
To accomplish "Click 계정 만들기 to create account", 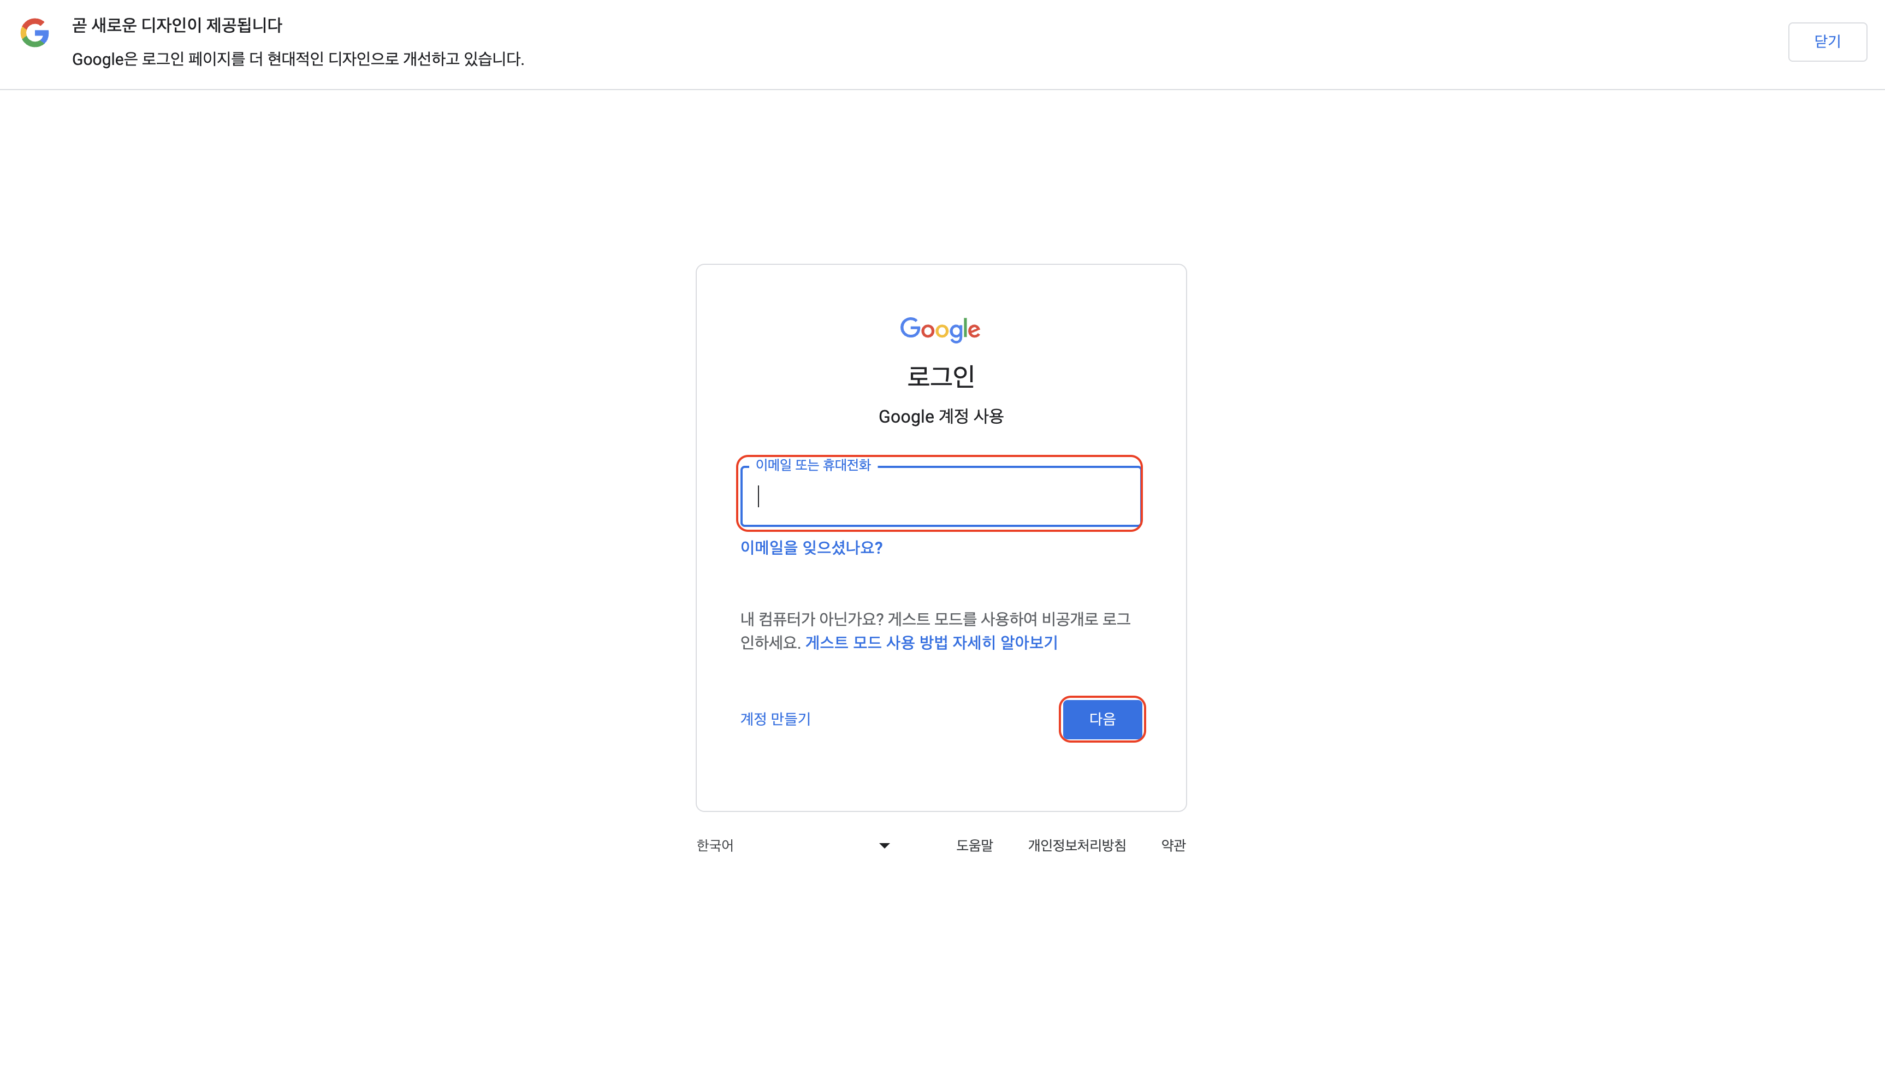I will click(775, 719).
